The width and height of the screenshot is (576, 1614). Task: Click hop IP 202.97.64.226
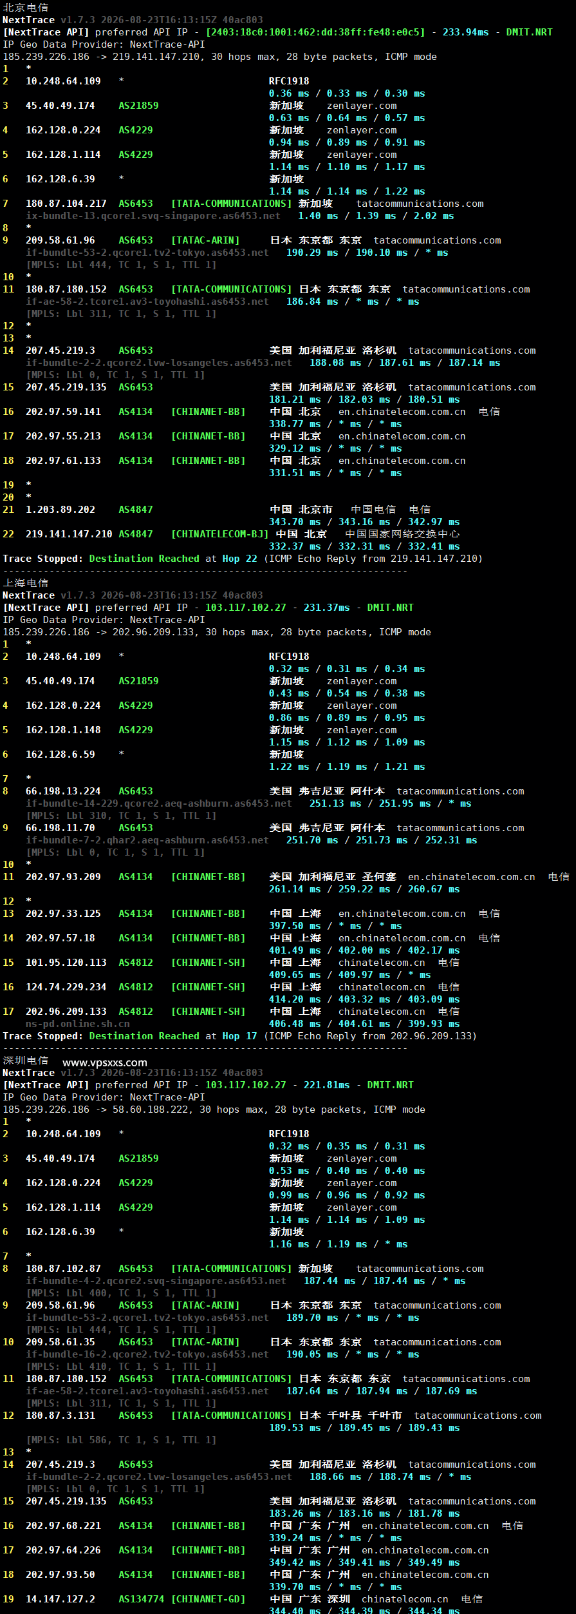(63, 1550)
